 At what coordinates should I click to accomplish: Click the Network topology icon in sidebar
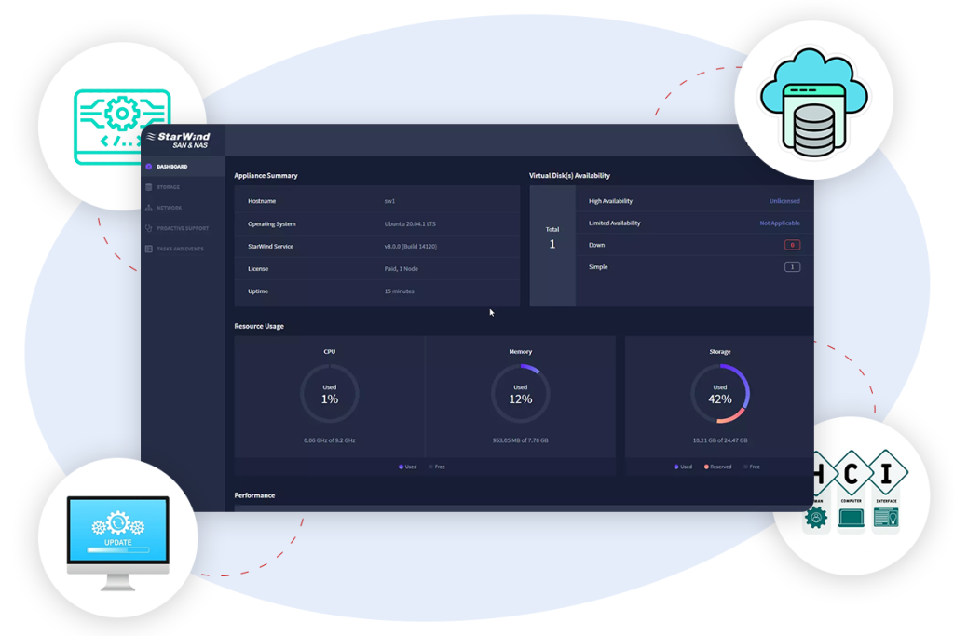coord(149,208)
